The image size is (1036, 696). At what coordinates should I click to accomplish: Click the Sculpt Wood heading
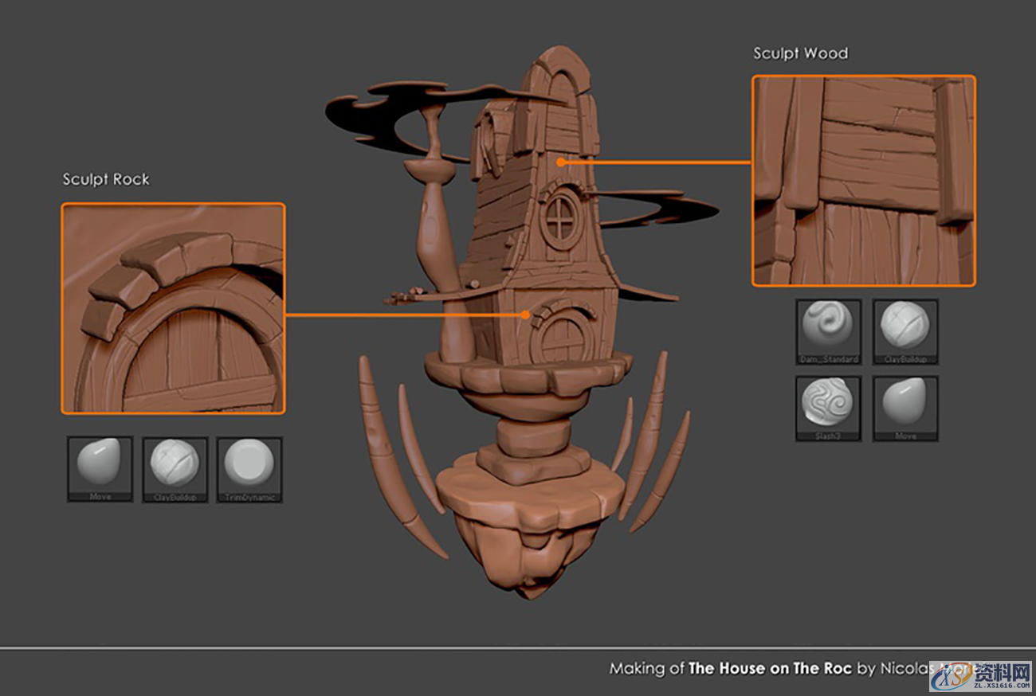click(x=800, y=53)
